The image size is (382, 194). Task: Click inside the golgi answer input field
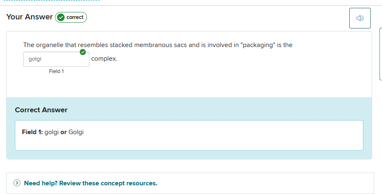tap(54, 59)
